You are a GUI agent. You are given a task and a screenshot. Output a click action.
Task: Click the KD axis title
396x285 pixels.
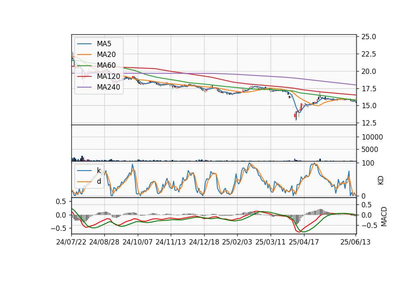pyautogui.click(x=381, y=180)
